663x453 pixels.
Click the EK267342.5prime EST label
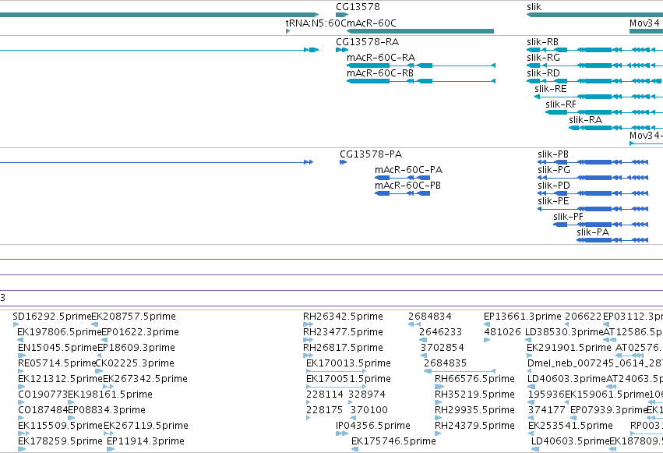[146, 379]
